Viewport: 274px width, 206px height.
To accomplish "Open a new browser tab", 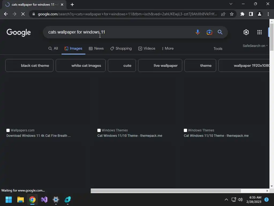I will point(72,5).
